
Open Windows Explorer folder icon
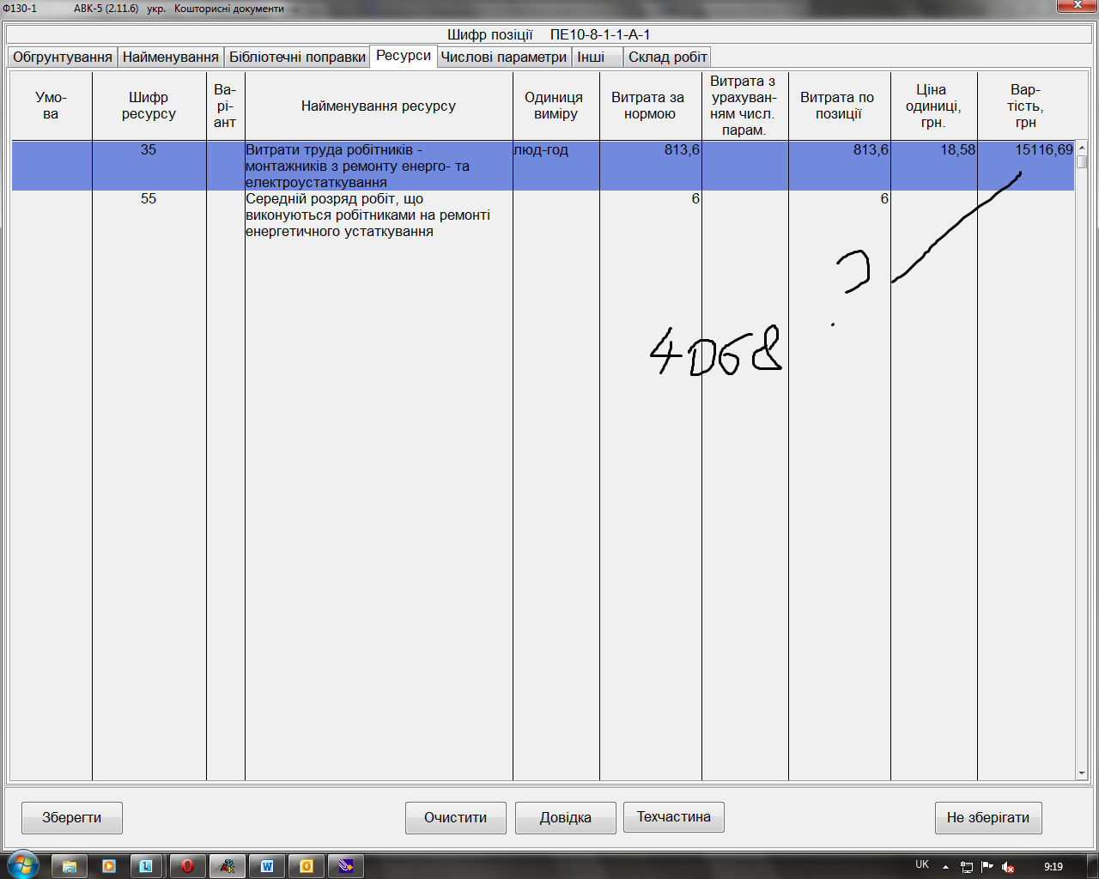[70, 866]
